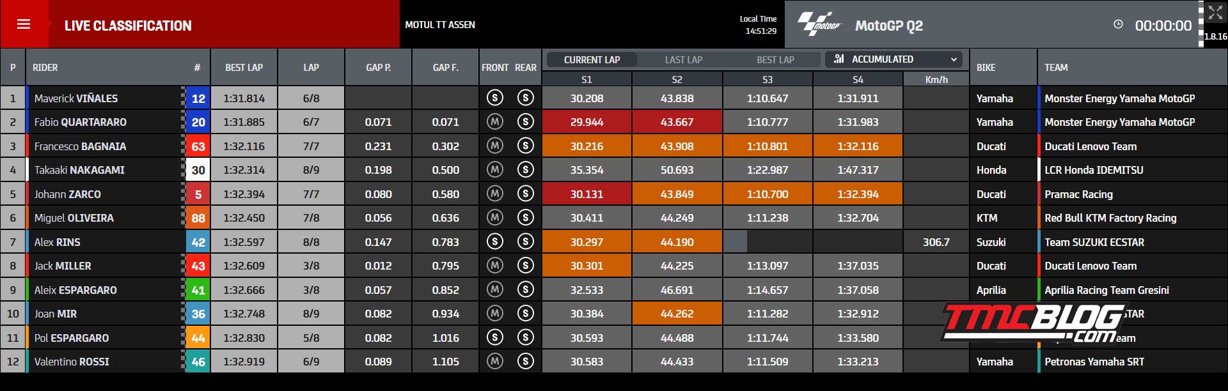Viewport: 1228px width, 391px height.
Task: Click Viñales' front tyre S icon
Action: point(494,98)
